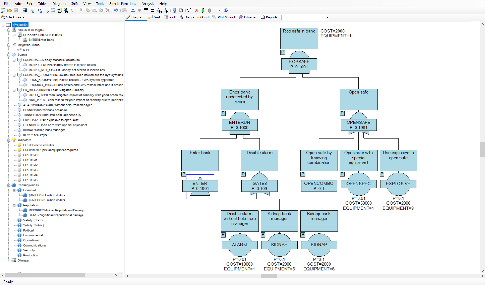485x285 pixels.
Task: Click the first binoculars find icon
Action: pos(159,10)
